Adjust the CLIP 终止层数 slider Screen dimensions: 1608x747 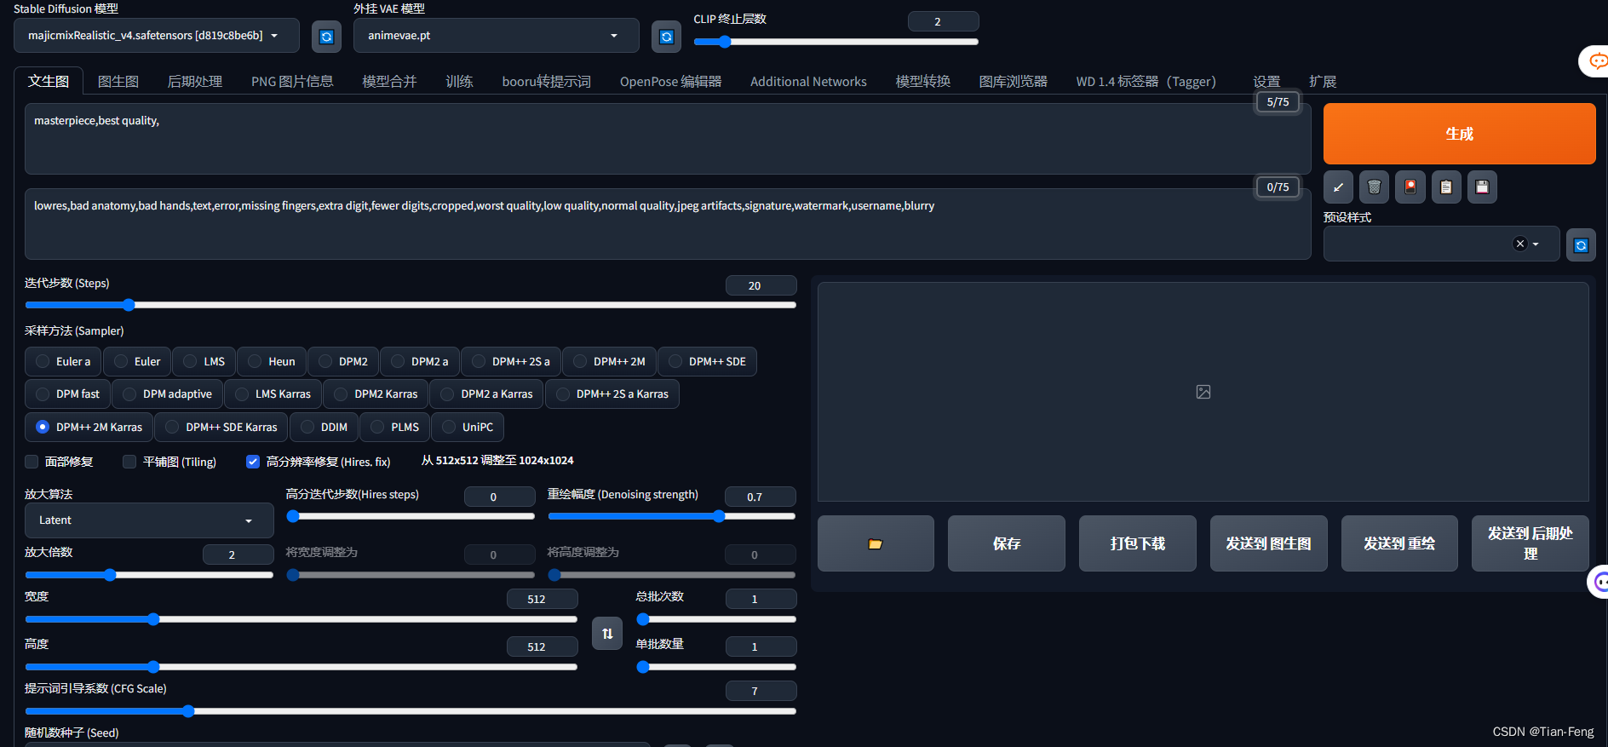click(836, 41)
